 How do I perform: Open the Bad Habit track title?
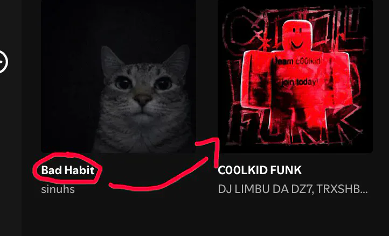(x=67, y=170)
